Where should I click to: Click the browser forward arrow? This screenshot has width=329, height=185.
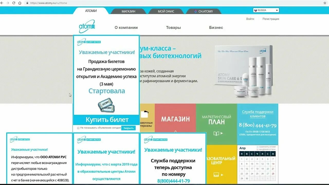click(x=8, y=3)
